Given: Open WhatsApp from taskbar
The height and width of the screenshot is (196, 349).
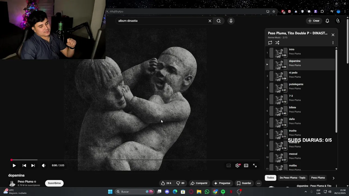Looking at the screenshot, I should click(x=207, y=192).
